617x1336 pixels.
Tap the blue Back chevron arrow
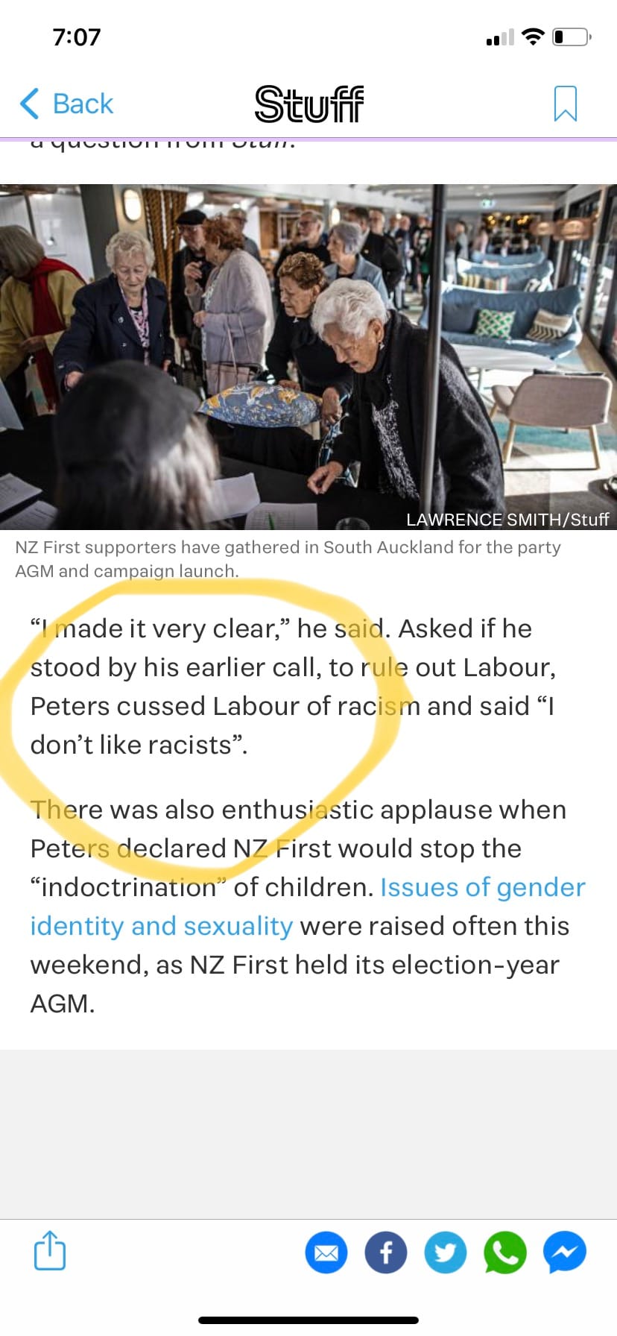29,104
